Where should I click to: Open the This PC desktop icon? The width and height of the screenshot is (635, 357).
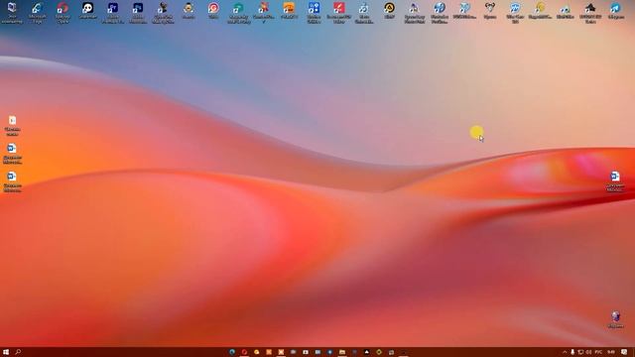[12, 12]
